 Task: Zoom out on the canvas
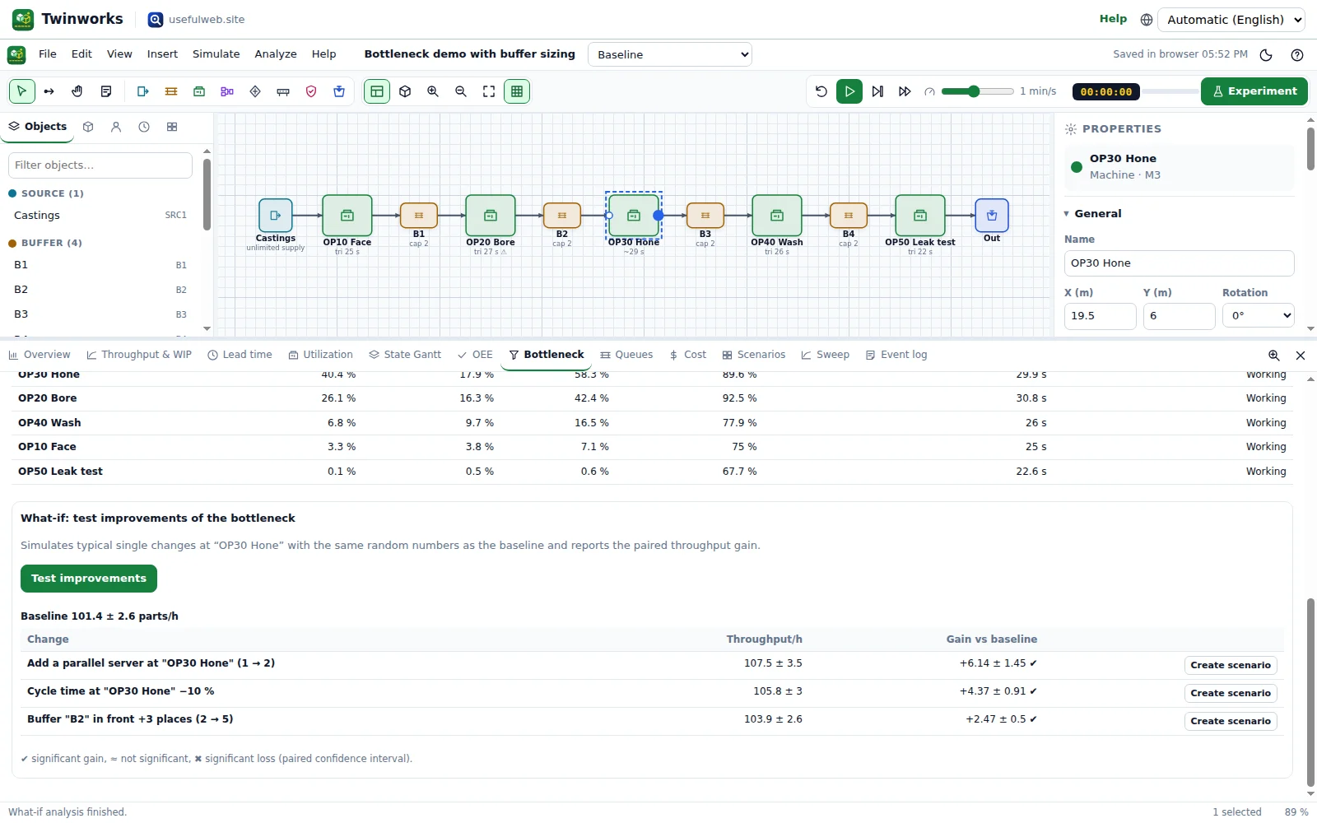coord(461,91)
